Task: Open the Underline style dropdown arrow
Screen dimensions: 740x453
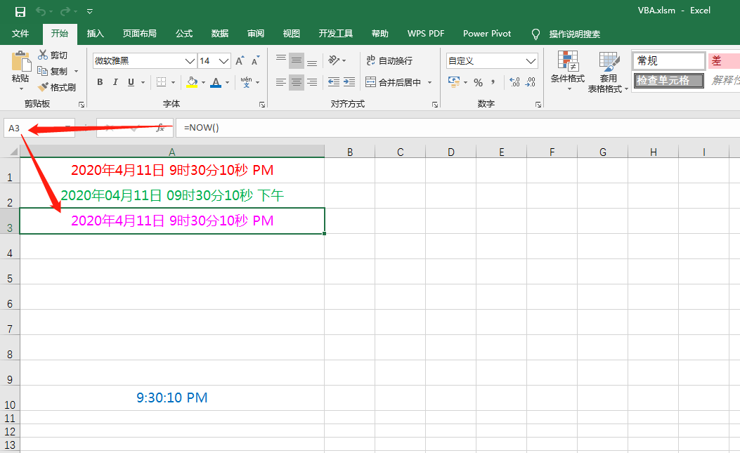Action: (143, 82)
